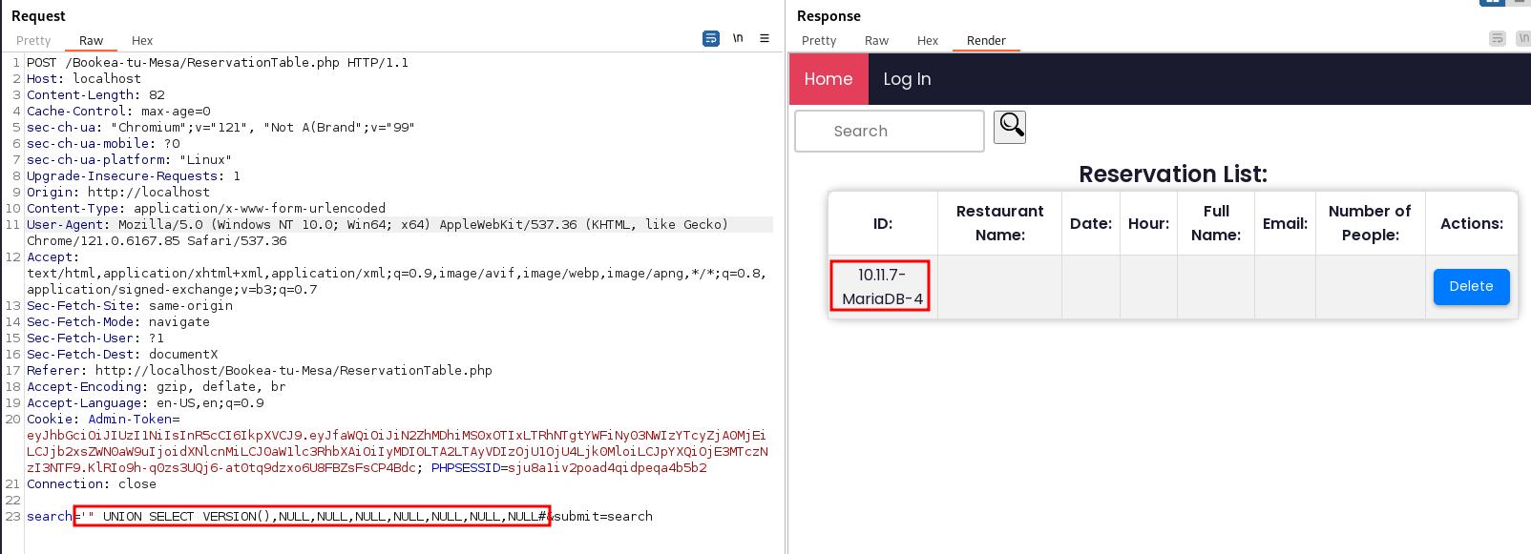Click the submit=search parameter text
Image resolution: width=1531 pixels, height=554 pixels.
603,517
